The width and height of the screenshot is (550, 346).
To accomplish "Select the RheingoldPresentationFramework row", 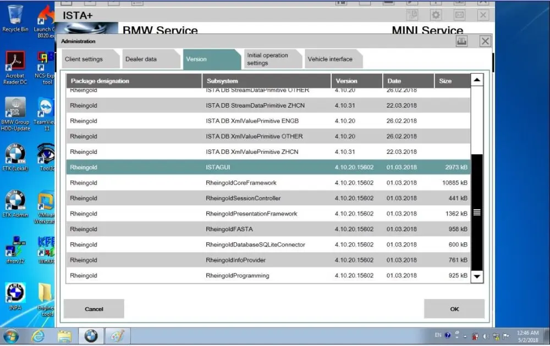I will click(268, 213).
